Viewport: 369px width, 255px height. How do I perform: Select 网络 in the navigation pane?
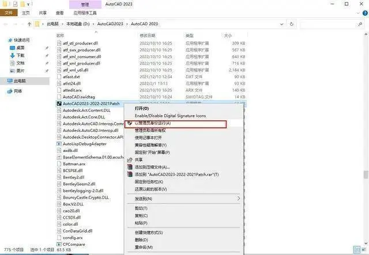click(18, 91)
